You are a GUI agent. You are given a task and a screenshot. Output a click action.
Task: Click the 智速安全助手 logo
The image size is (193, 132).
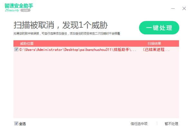tap(19, 6)
